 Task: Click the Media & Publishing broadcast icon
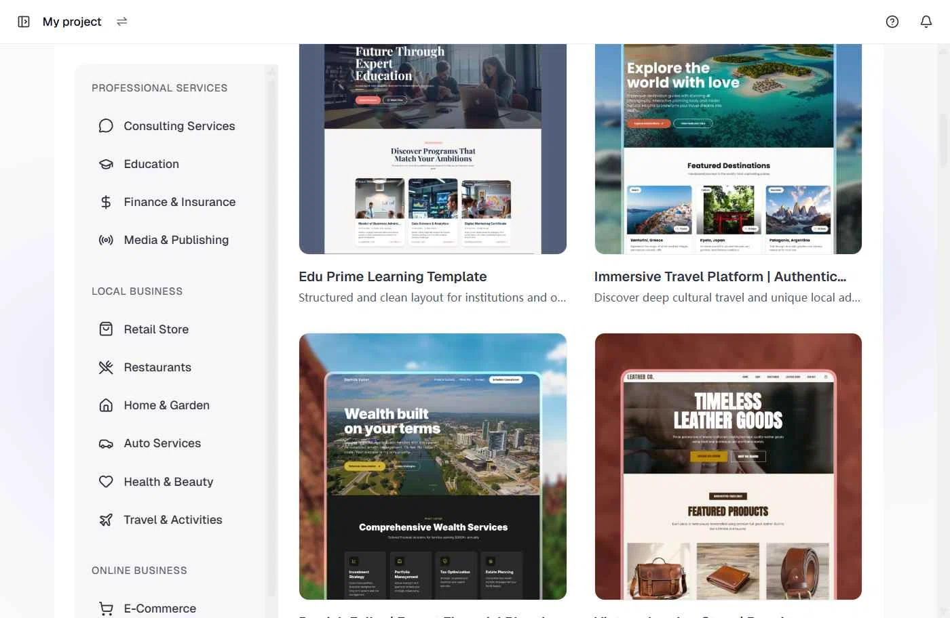click(106, 240)
